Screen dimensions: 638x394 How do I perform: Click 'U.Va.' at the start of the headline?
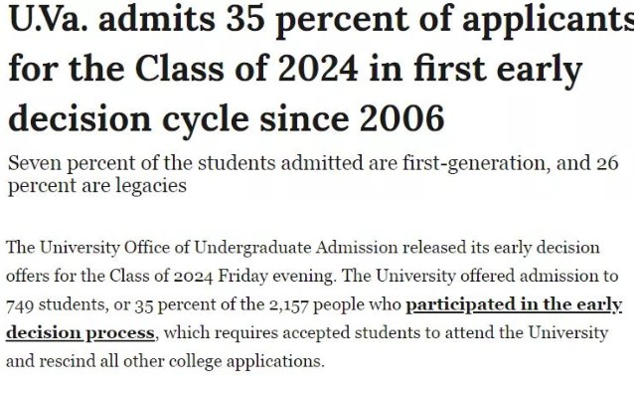coord(48,19)
